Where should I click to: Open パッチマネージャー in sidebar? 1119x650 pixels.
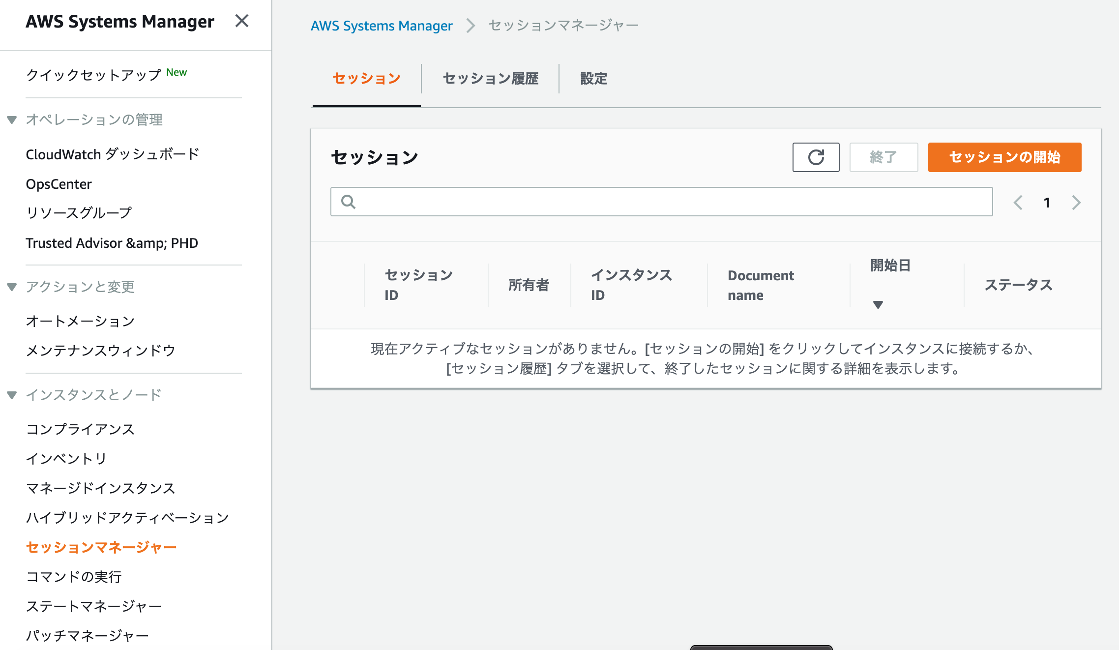(87, 636)
